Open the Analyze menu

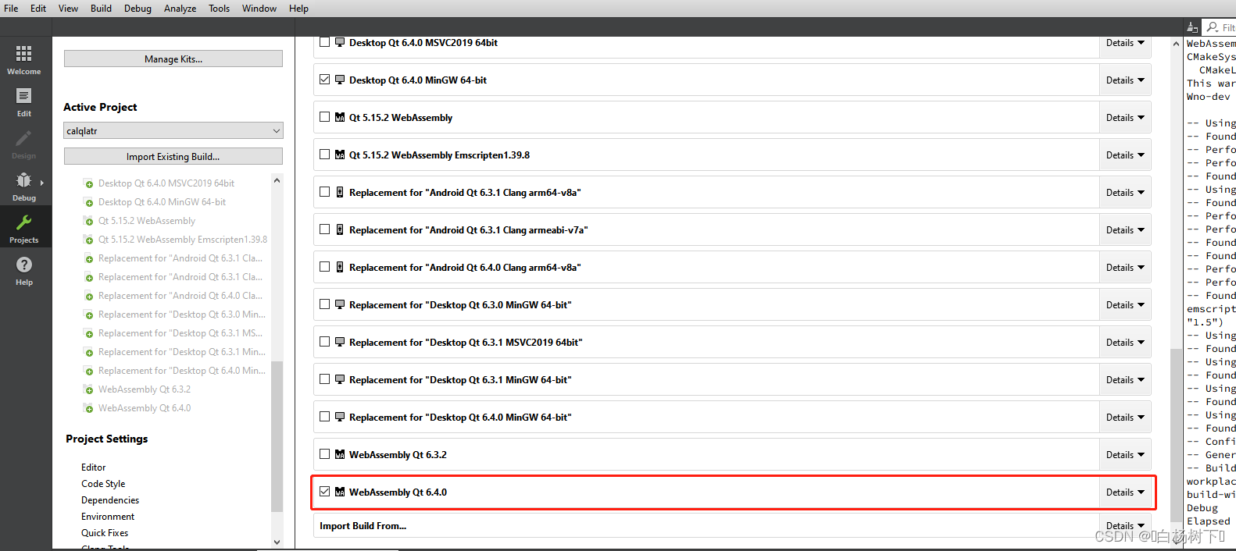point(180,9)
